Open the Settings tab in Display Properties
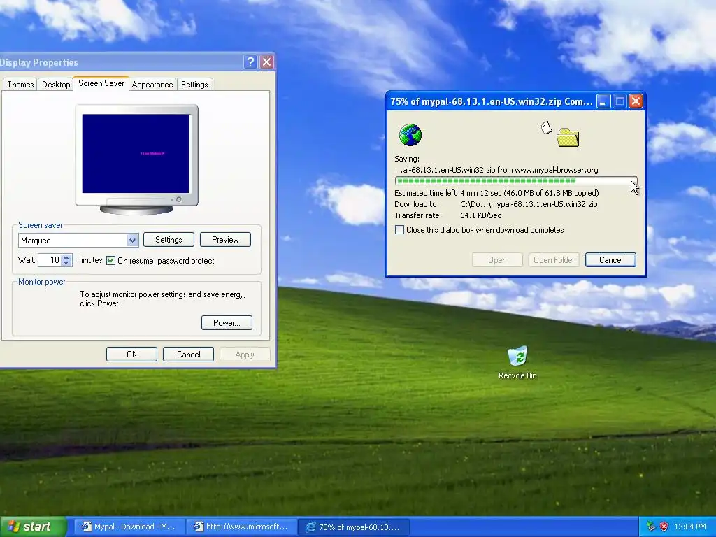This screenshot has width=716, height=537. coord(194,85)
